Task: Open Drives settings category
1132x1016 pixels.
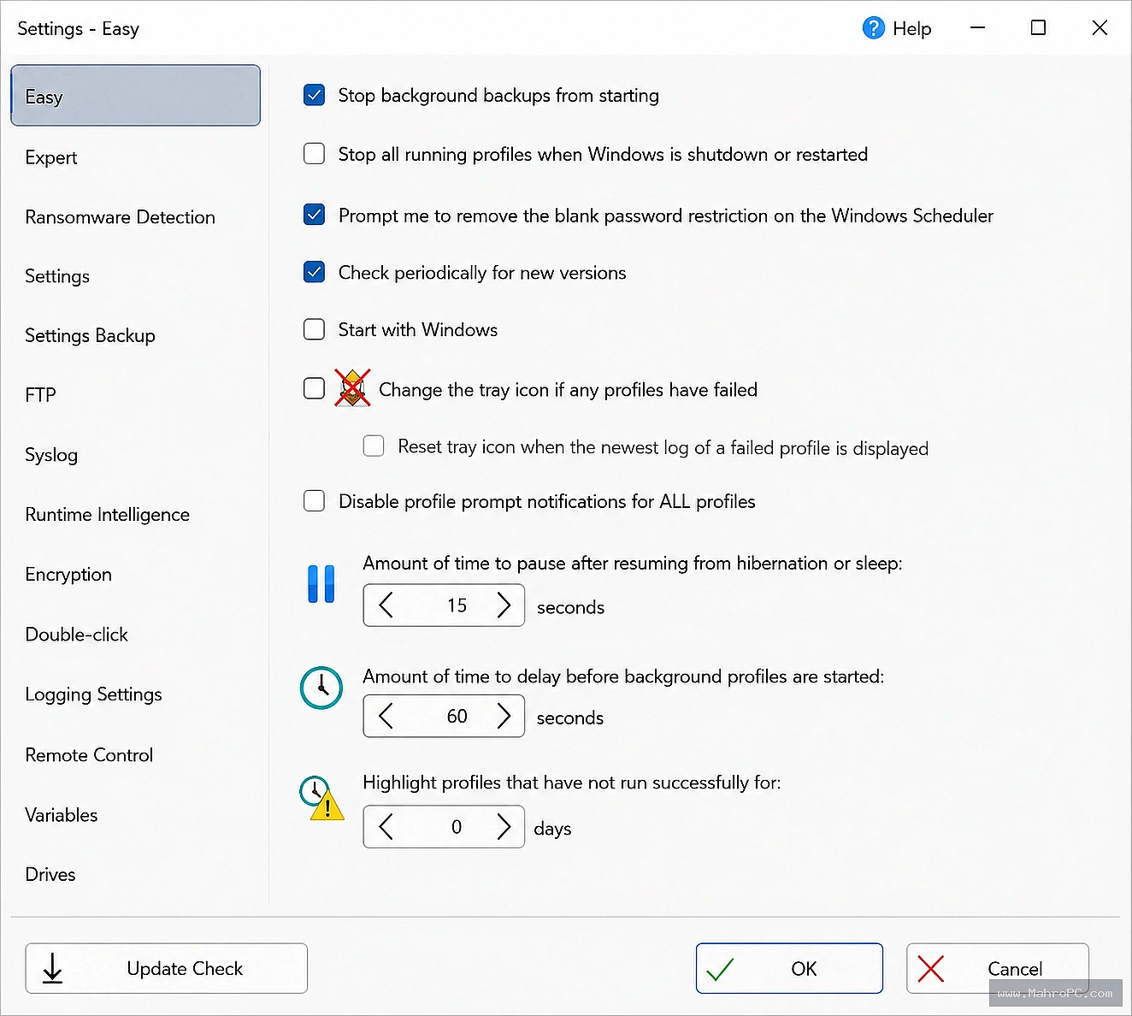Action: [x=50, y=874]
